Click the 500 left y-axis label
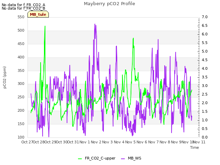The height and width of the screenshot is (165, 220). tap(21, 31)
